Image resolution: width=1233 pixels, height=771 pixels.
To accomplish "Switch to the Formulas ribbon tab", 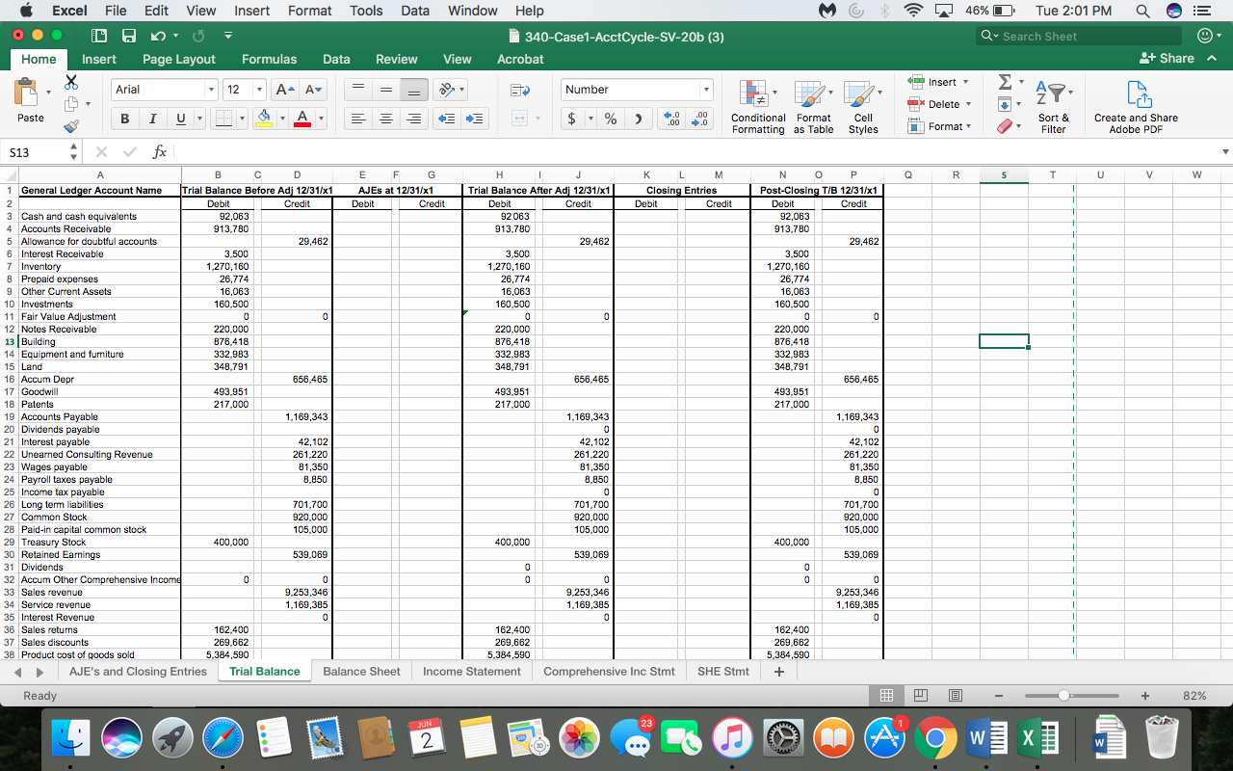I will (269, 59).
